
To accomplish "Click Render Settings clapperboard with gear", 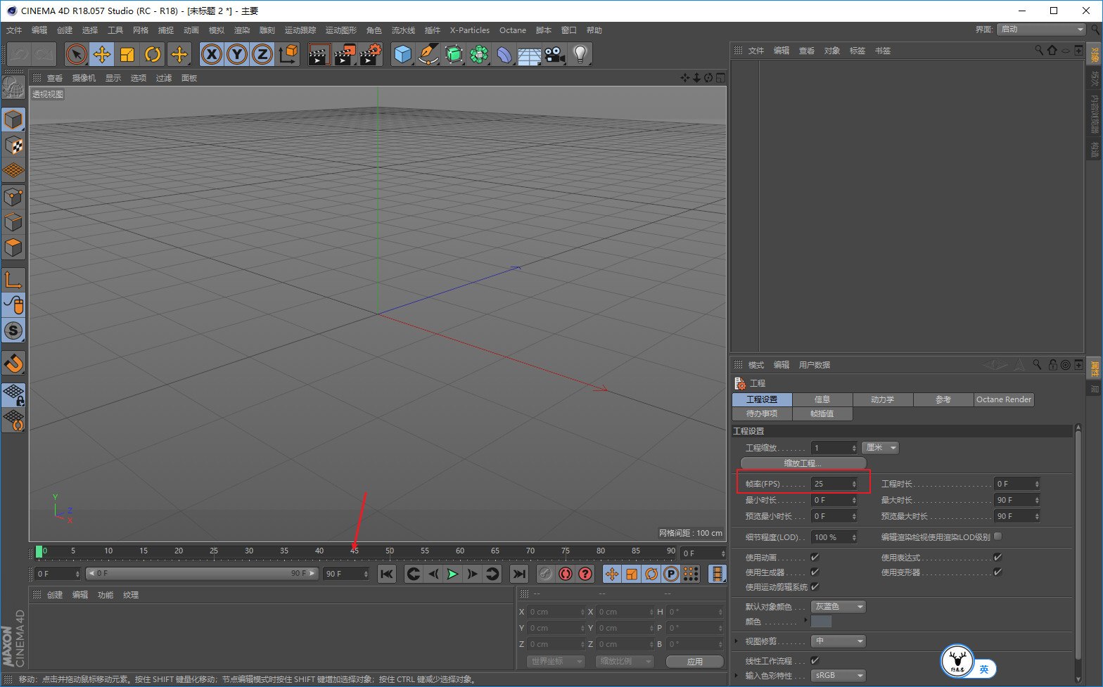I will pyautogui.click(x=370, y=54).
